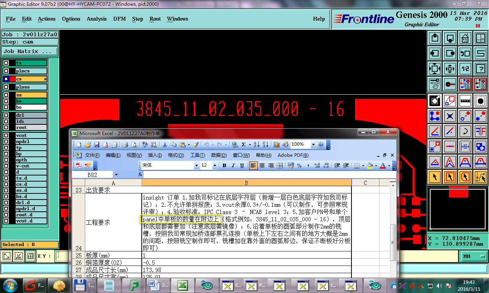Select the plain arrow selection tool
The height and width of the screenshot is (293, 489).
point(435,177)
